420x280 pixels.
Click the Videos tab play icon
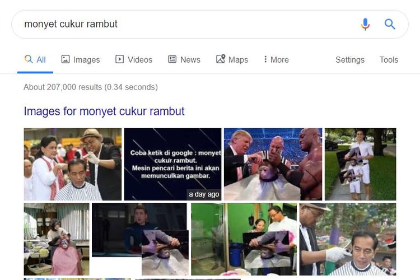click(x=119, y=59)
